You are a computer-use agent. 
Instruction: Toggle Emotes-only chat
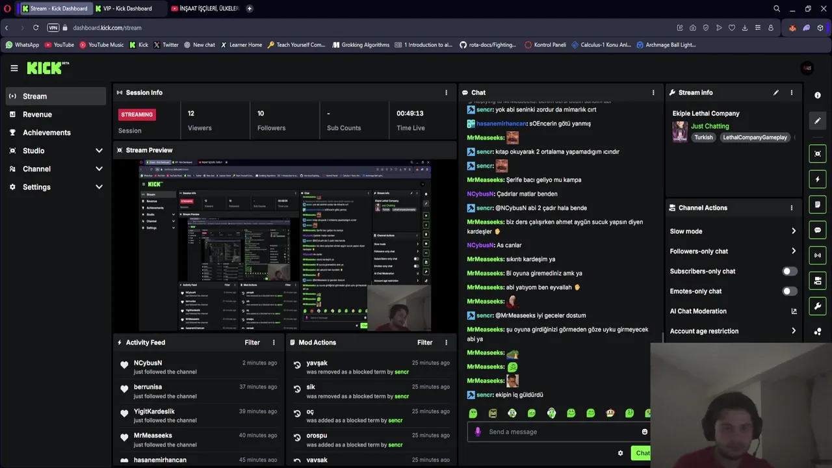point(789,291)
